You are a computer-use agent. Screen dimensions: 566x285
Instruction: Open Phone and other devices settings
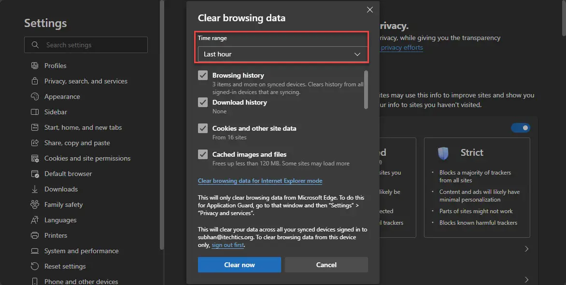[x=81, y=282]
